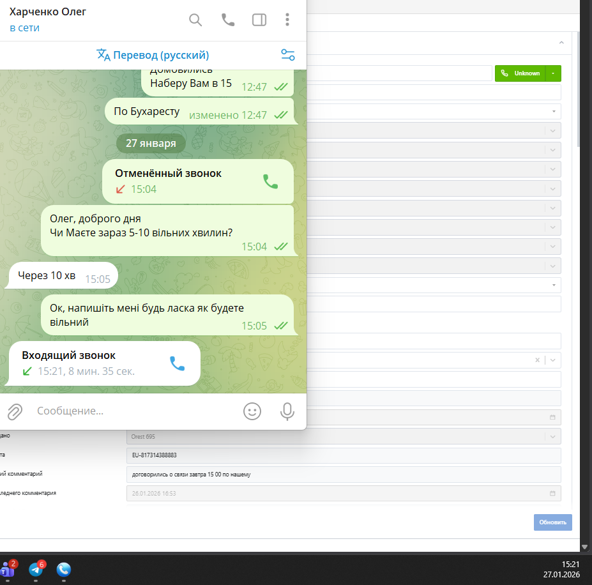Click Перевод (русский) translate bar
The height and width of the screenshot is (585, 592).
pyautogui.click(x=153, y=55)
